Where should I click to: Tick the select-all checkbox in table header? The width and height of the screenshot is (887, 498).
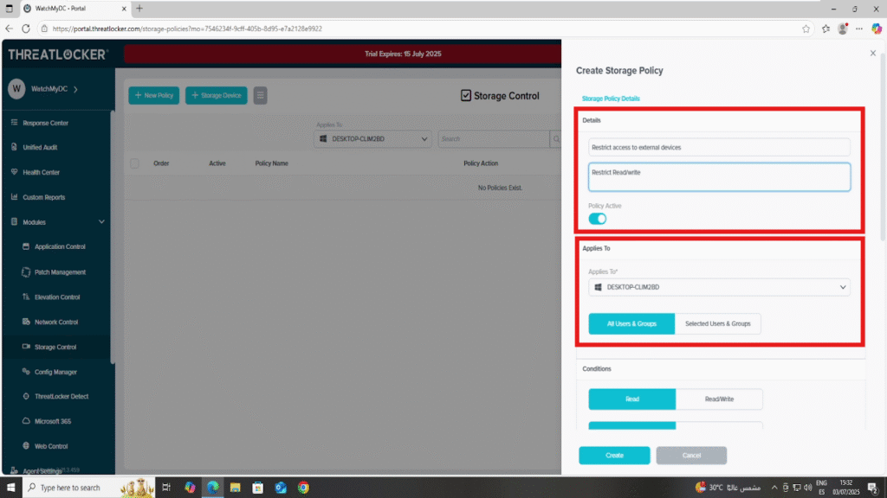tap(134, 163)
